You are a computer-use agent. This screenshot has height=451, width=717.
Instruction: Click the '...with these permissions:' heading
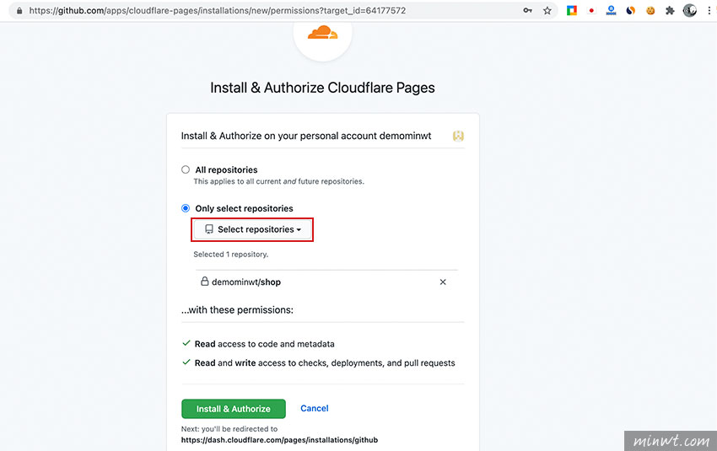pyautogui.click(x=237, y=310)
